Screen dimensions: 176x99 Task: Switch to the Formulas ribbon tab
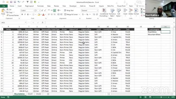tap(40, 6)
